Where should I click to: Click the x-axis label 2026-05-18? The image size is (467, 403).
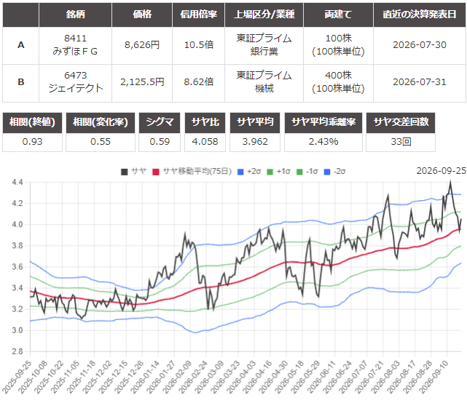click(289, 378)
